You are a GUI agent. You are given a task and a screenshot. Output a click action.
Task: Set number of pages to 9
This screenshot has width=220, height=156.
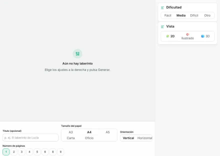pos(60,152)
